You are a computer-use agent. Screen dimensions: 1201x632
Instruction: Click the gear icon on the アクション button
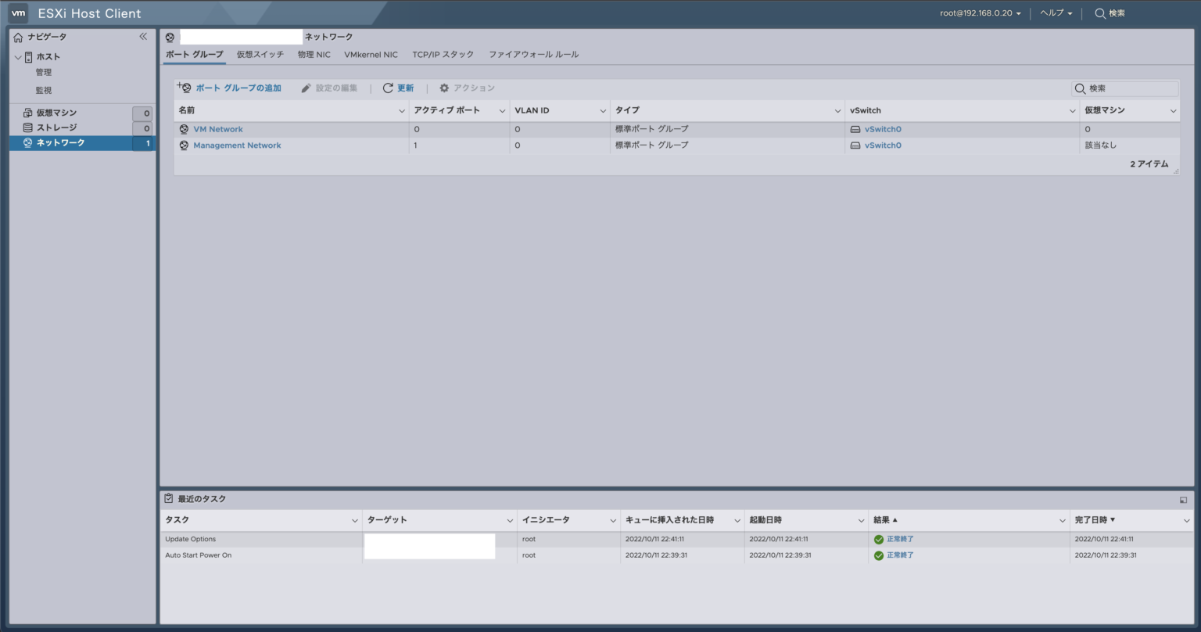443,88
